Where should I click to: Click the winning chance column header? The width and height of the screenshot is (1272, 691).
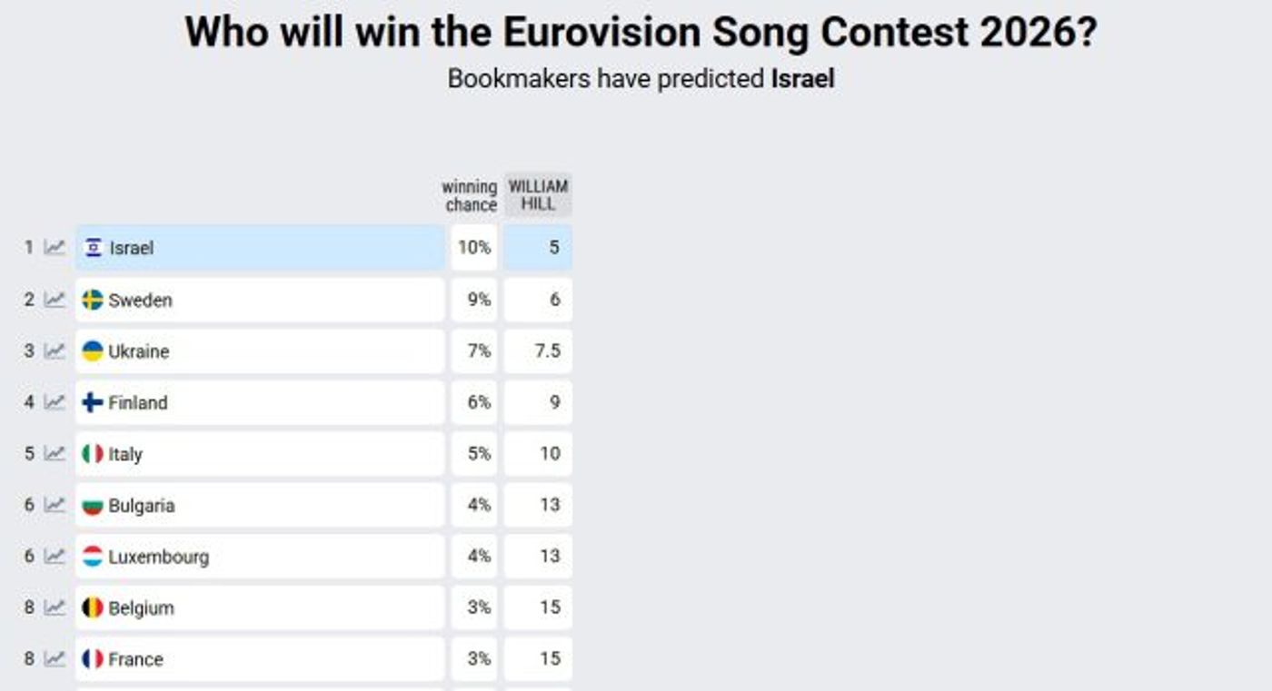[470, 195]
